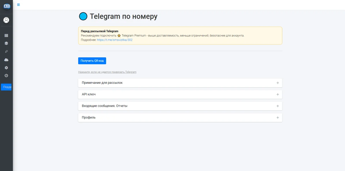Open the cloud sidebar icon
Screen dimensions: 345x171
(x=6, y=60)
